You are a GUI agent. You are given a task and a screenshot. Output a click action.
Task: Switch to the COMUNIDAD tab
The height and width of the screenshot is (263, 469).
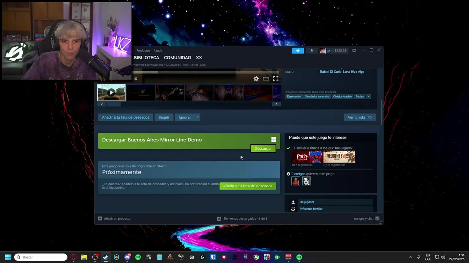[x=177, y=58]
